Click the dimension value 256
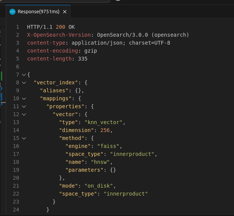This screenshot has width=234, height=216. (x=105, y=130)
